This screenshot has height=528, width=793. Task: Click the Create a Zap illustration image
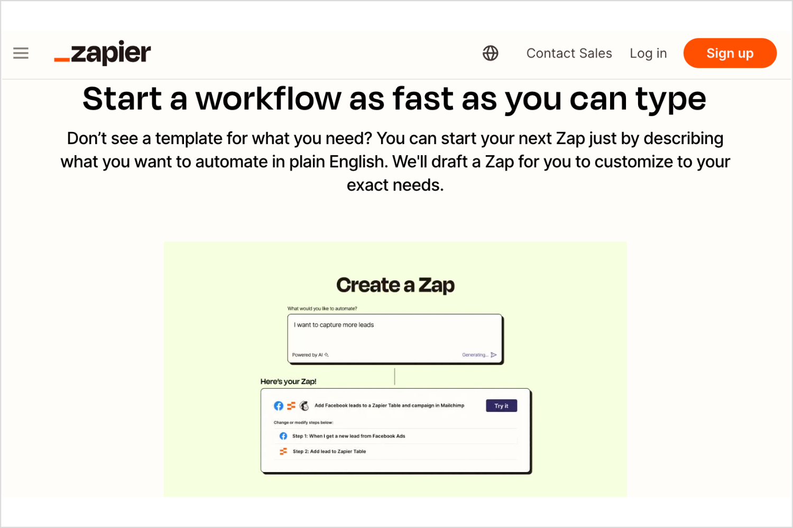(395, 369)
